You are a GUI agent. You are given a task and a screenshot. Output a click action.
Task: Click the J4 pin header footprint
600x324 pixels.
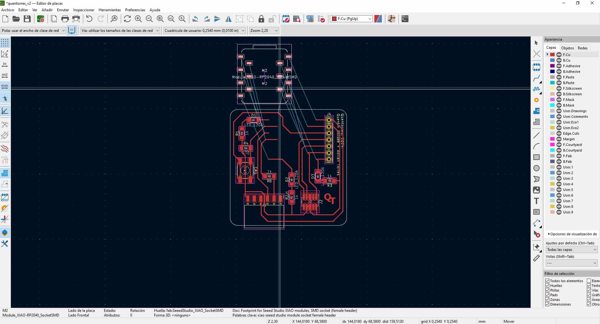[x=329, y=140]
